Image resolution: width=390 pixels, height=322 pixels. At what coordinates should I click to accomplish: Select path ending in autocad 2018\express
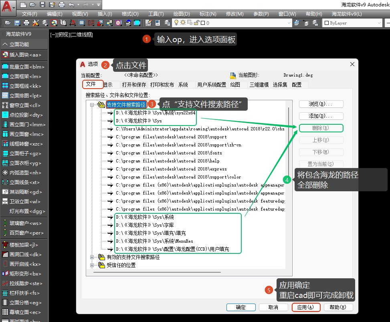point(172,169)
